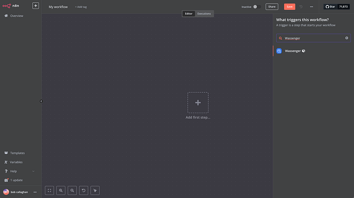Click the Share button
Viewport: 354px width, 198px height.
coord(272,7)
